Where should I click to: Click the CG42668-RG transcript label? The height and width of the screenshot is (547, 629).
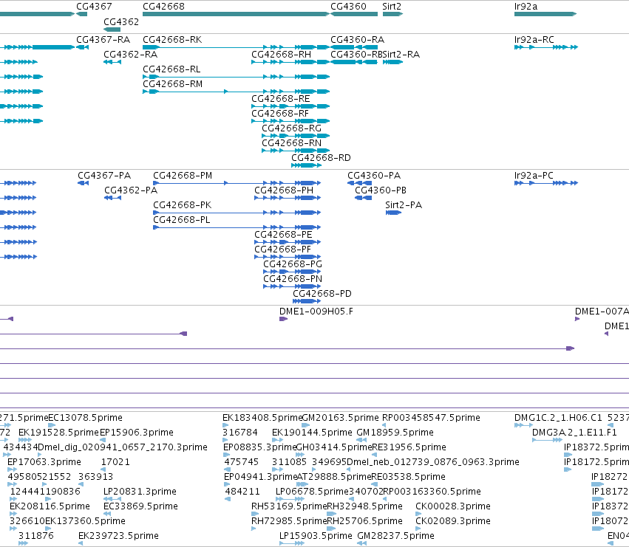point(292,128)
